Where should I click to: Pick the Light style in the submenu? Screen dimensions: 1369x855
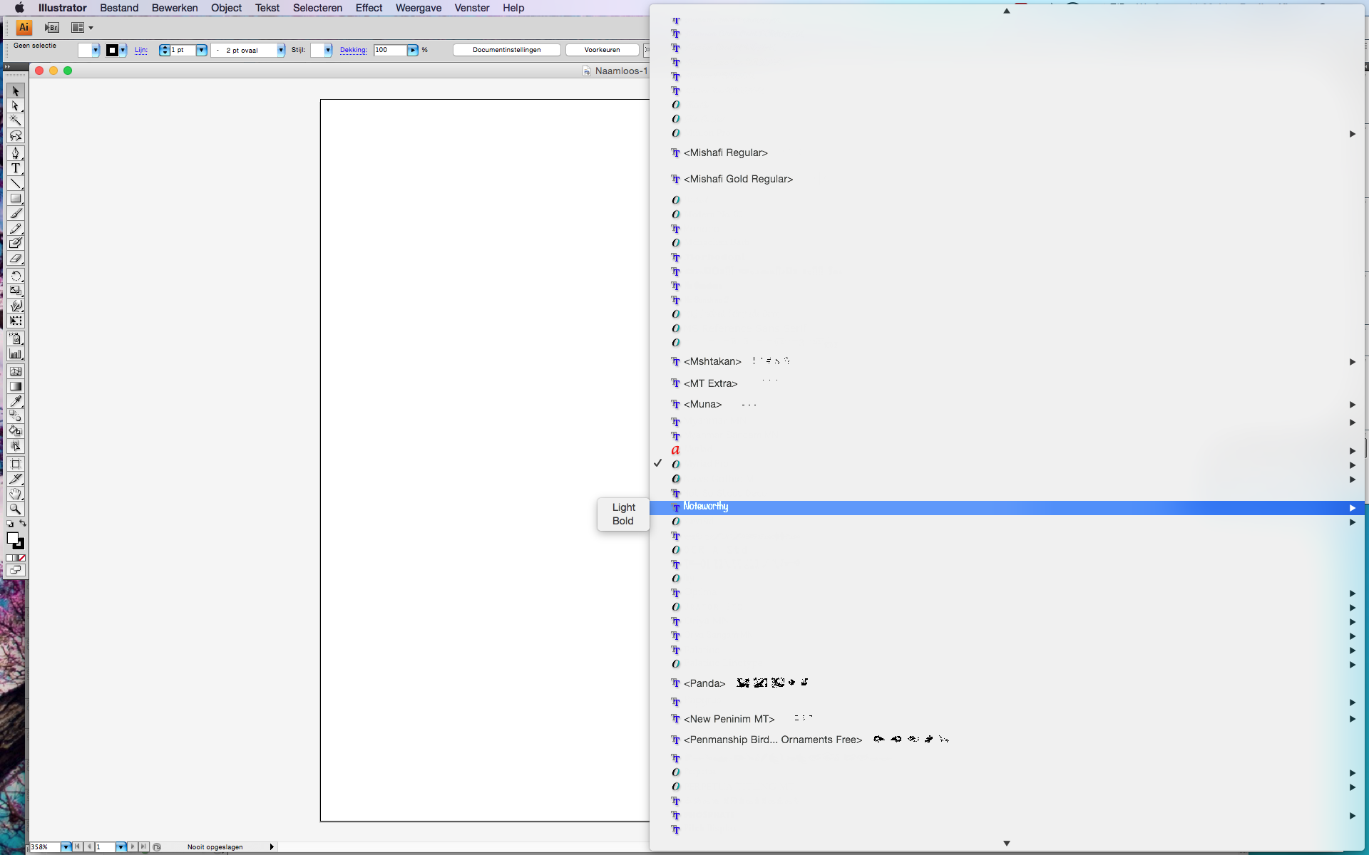623,507
